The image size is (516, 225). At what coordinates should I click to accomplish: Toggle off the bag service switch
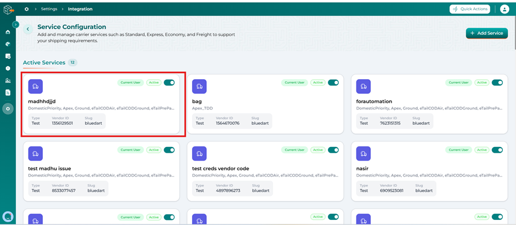coord(333,83)
